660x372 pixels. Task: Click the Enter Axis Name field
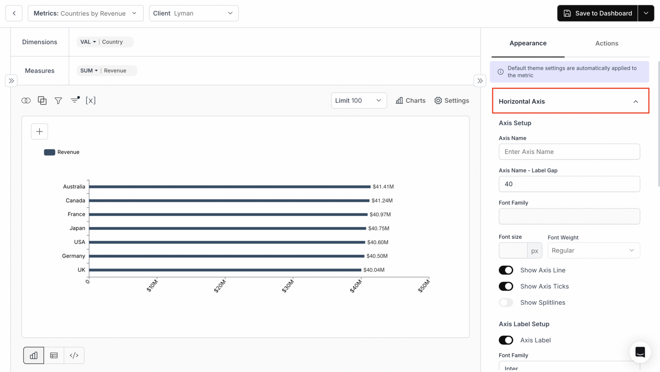pyautogui.click(x=569, y=152)
